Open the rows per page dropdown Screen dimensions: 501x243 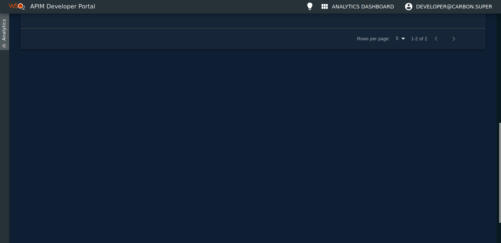pos(400,38)
